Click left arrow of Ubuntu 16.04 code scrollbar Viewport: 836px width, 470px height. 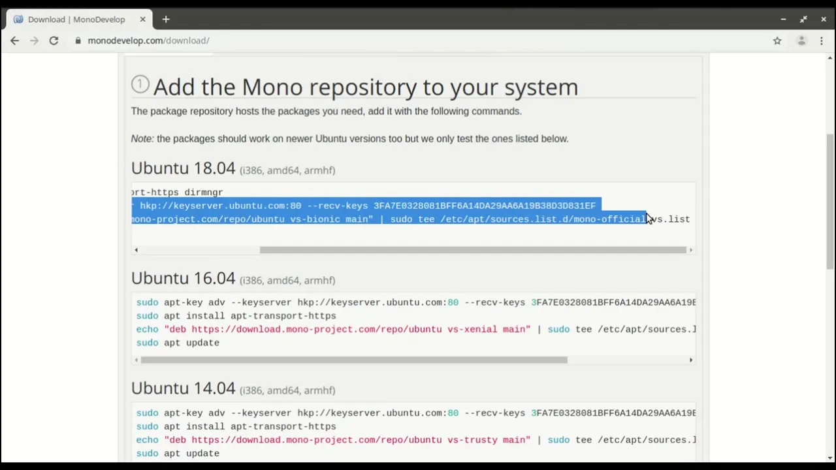click(136, 360)
